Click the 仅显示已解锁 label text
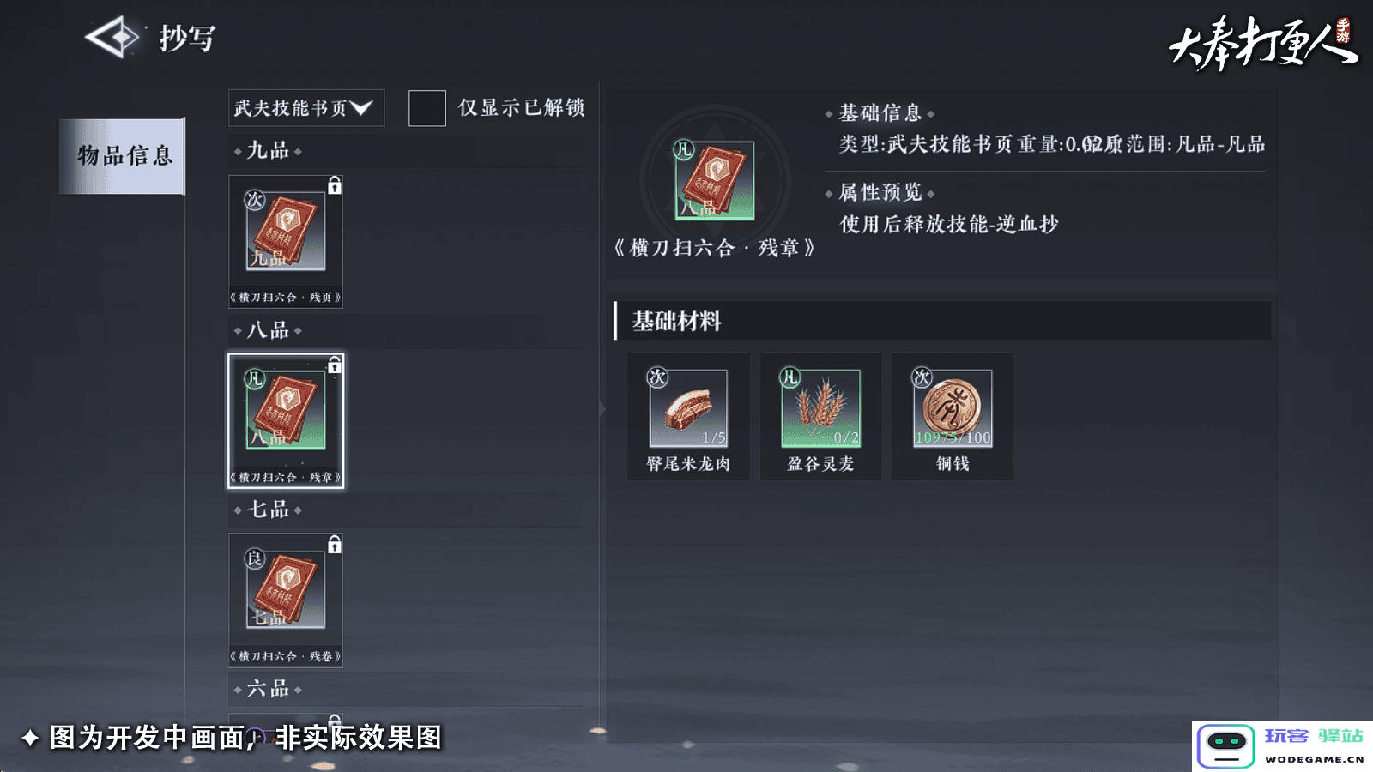Viewport: 1373px width, 772px height. (522, 107)
